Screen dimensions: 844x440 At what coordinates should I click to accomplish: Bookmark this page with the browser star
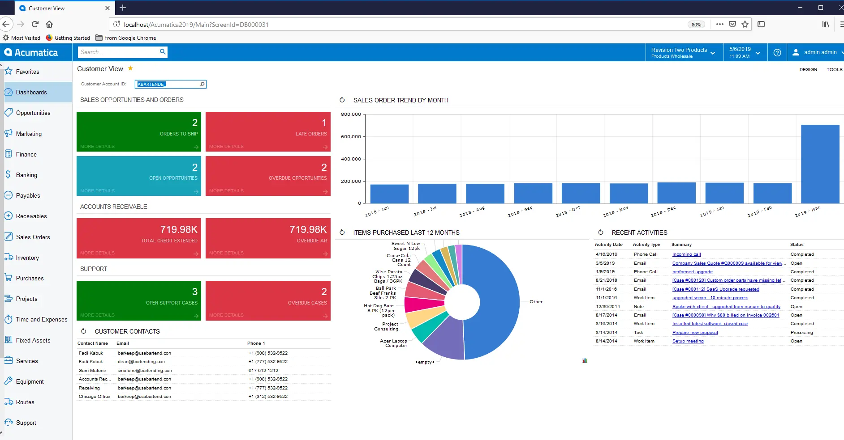coord(745,25)
